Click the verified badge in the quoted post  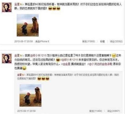[23, 75]
